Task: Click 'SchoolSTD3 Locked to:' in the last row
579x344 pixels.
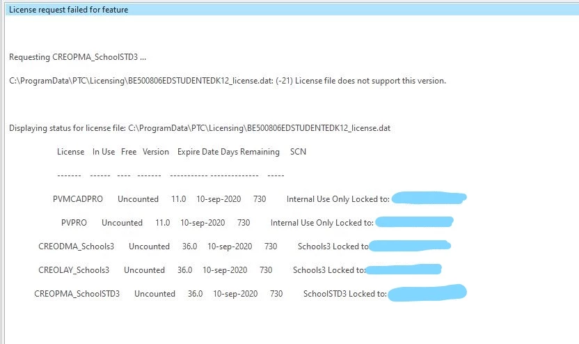Action: click(x=345, y=294)
